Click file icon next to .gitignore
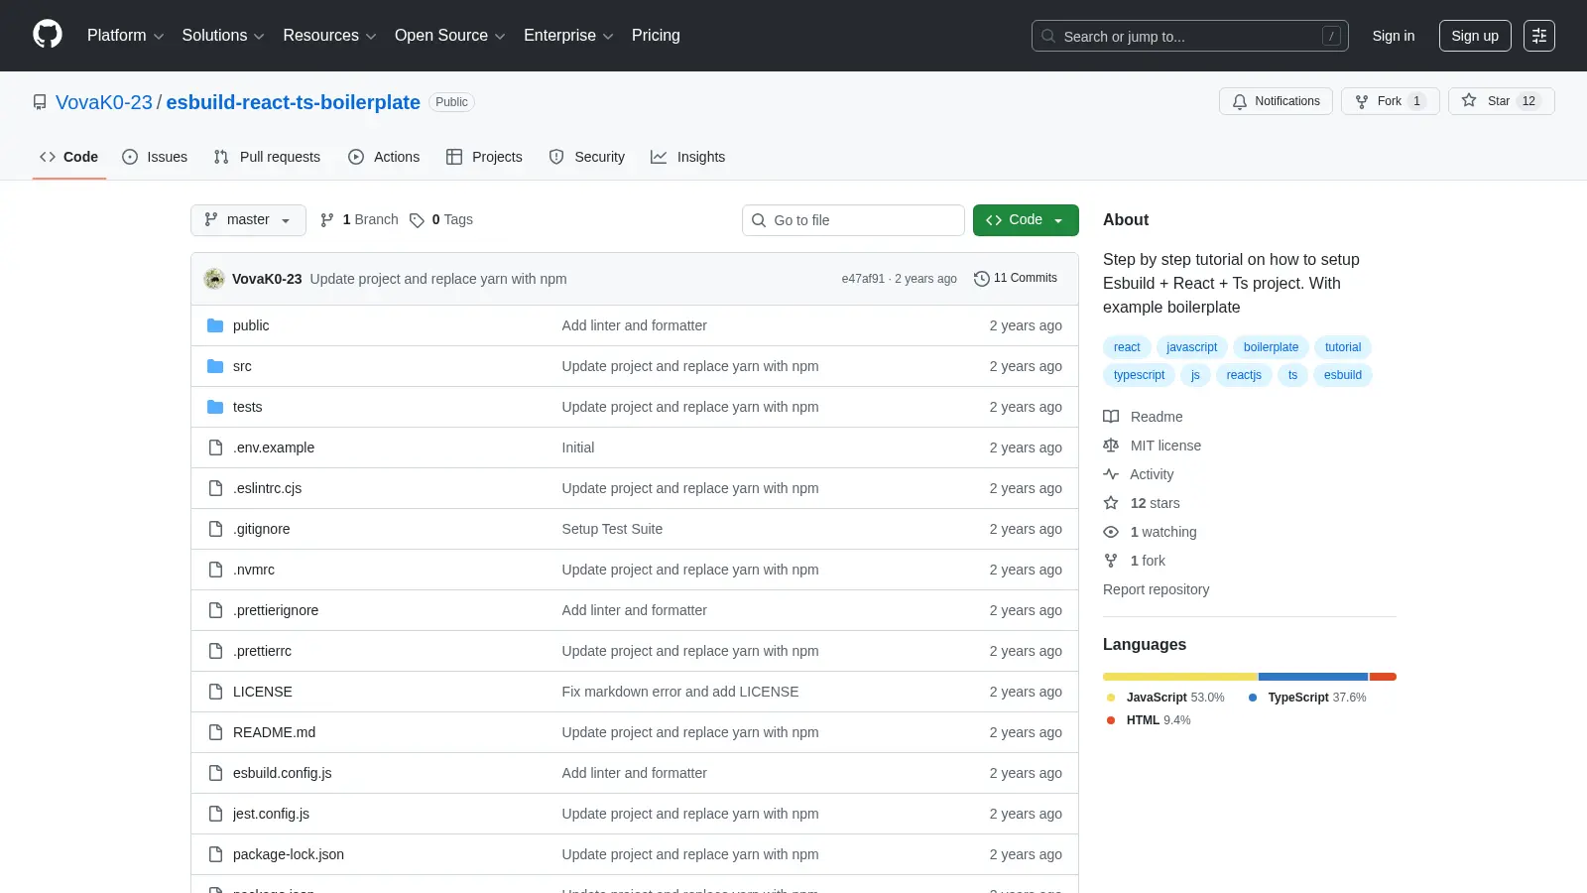The height and width of the screenshot is (893, 1587). coord(215,529)
